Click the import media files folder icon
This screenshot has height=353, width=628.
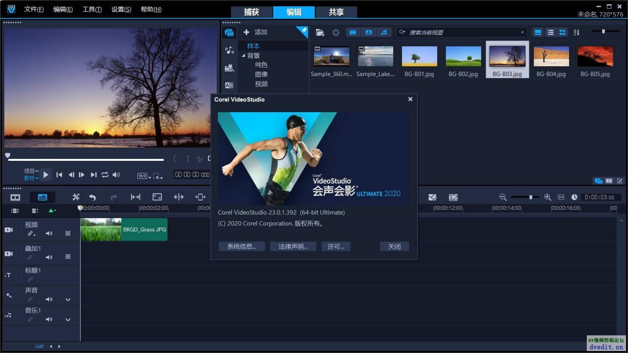320,32
